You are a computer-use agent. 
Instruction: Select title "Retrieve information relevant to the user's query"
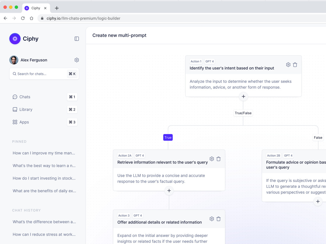pyautogui.click(x=163, y=162)
